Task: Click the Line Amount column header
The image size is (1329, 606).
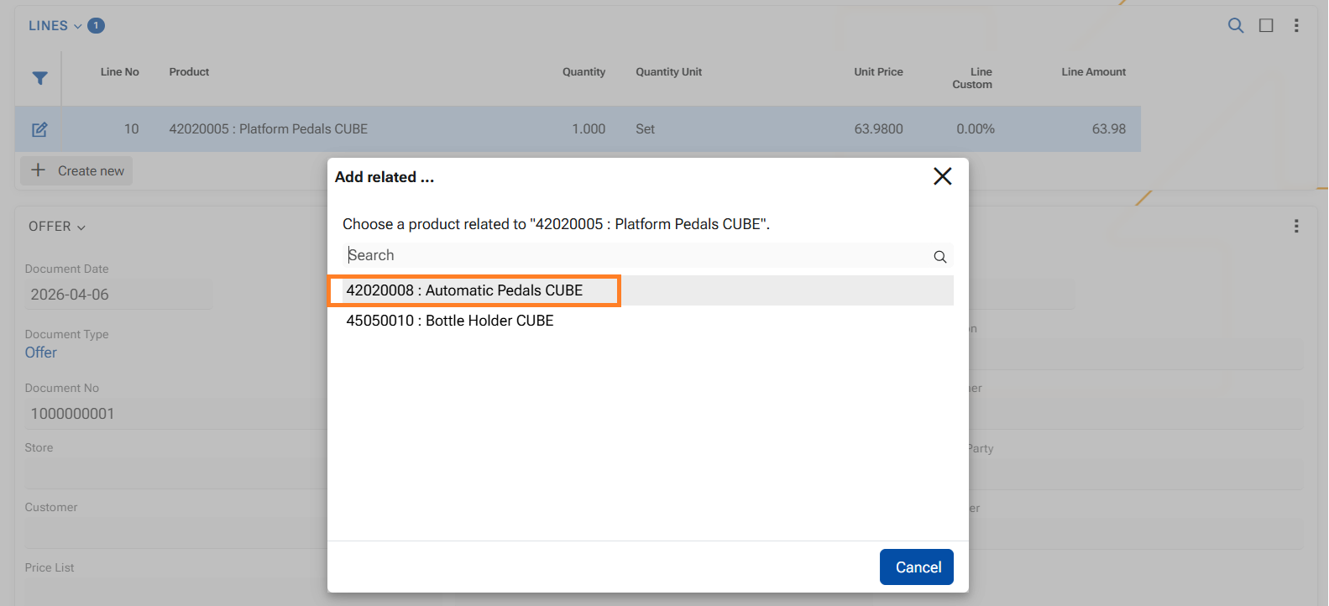Action: [1093, 72]
